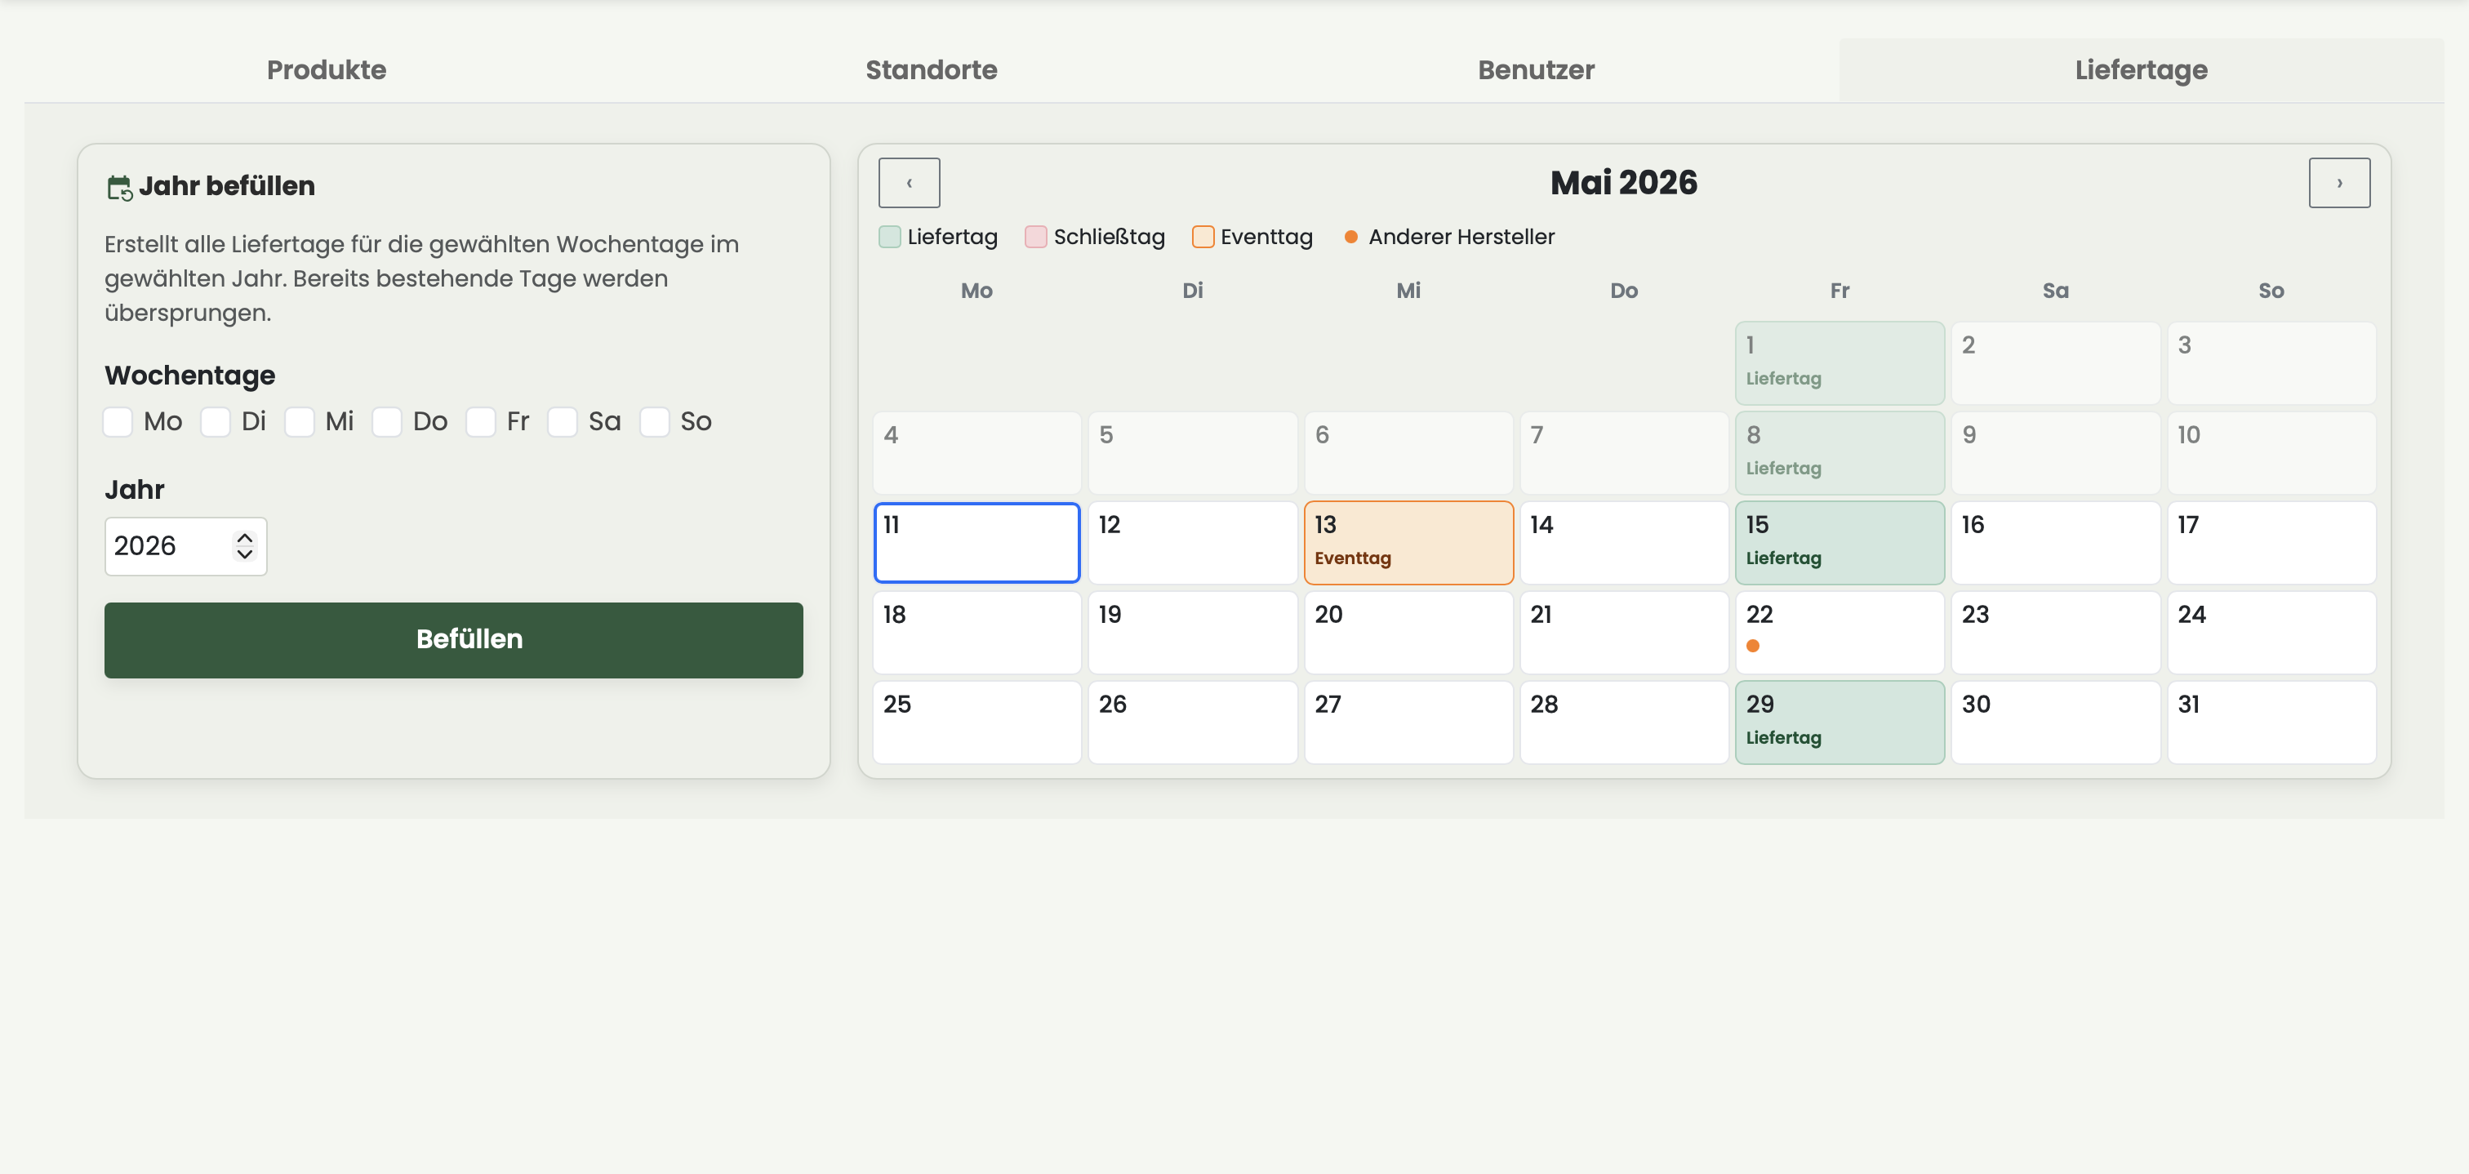The image size is (2469, 1174).
Task: Click the orange dot on day 22
Action: (1752, 646)
